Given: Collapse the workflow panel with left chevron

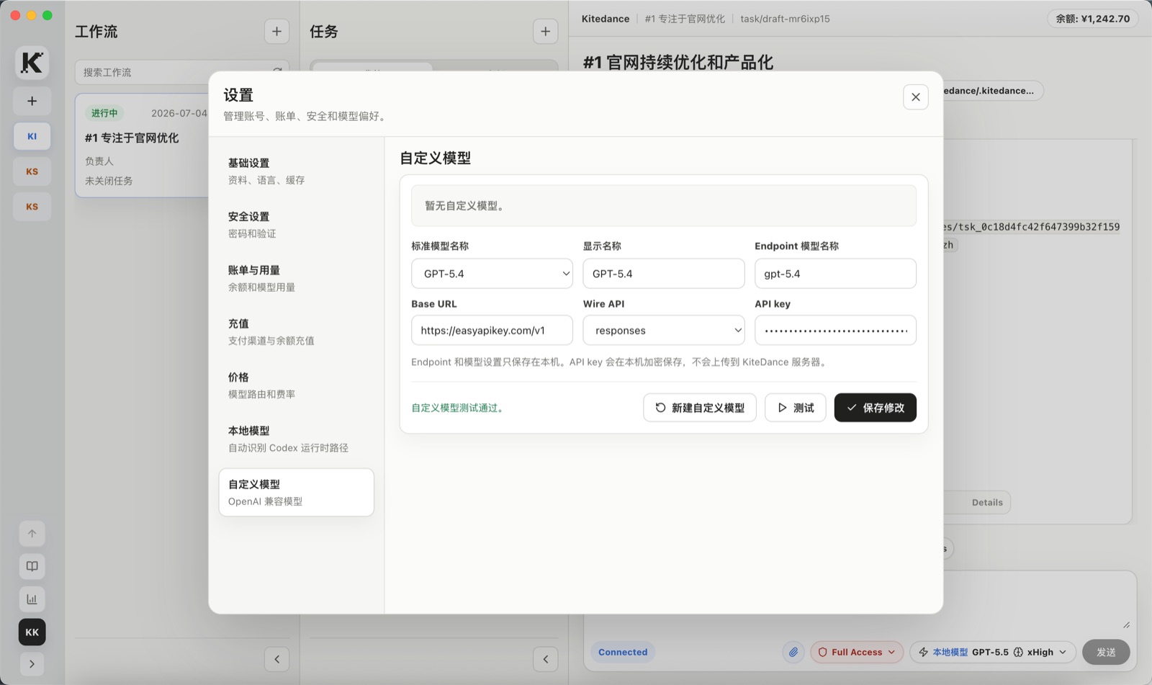Looking at the screenshot, I should [x=276, y=659].
